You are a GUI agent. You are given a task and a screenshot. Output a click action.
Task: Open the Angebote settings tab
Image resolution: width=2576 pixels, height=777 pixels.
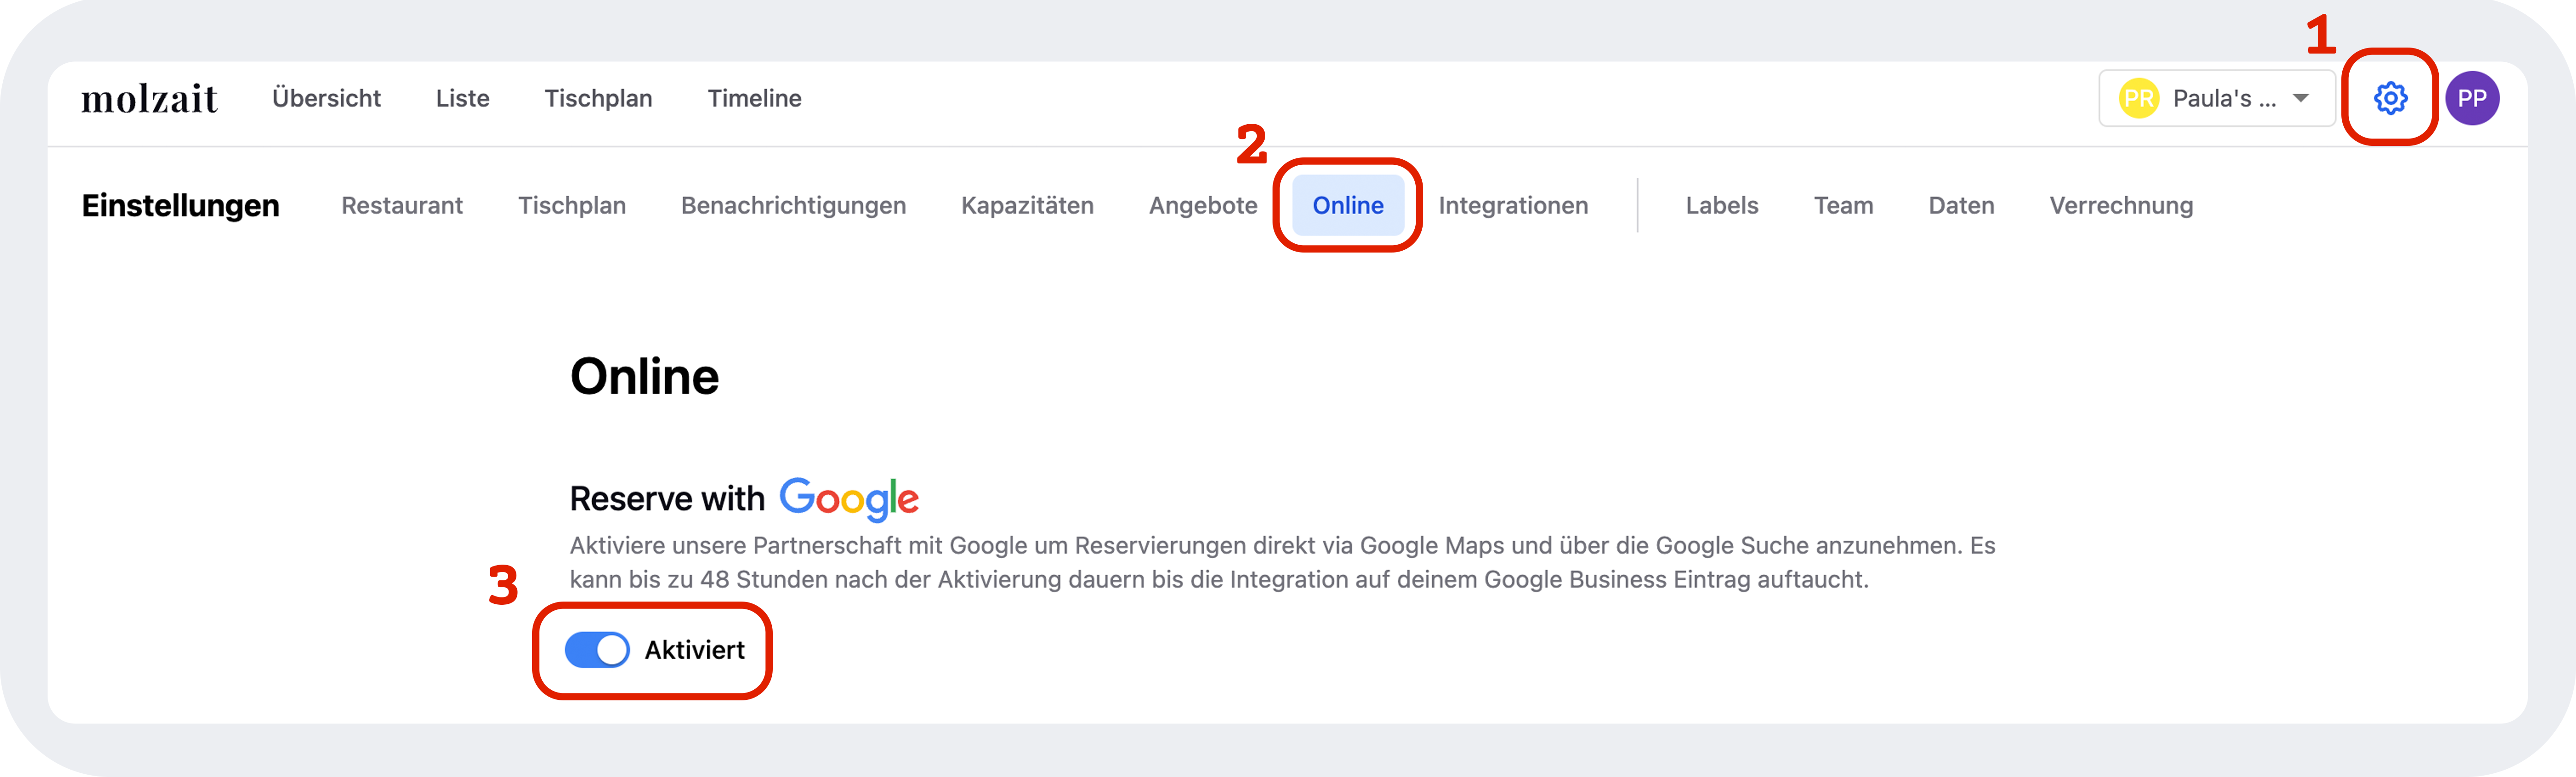tap(1203, 205)
